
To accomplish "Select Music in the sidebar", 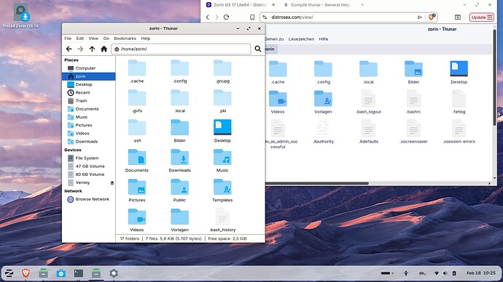I will 88,117.
